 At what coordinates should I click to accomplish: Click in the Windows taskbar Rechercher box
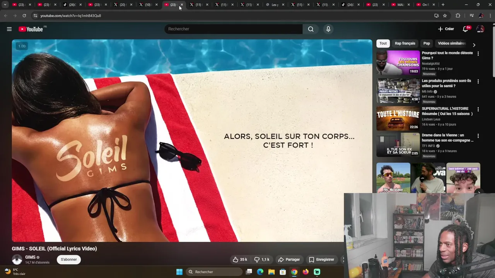(x=214, y=272)
